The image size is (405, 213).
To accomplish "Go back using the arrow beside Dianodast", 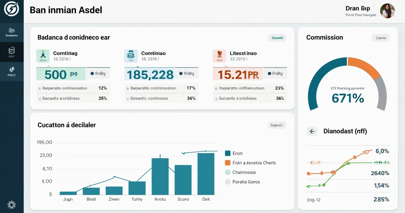I will (312, 131).
